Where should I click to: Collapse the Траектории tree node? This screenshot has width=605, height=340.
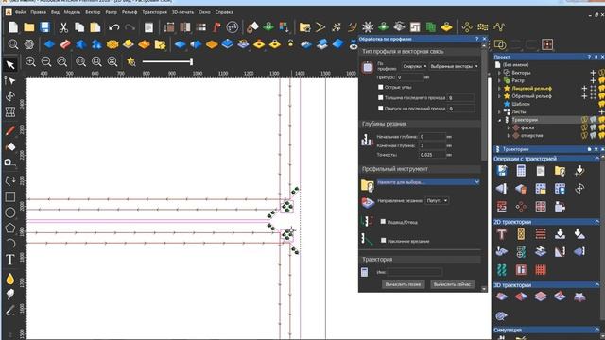click(x=499, y=120)
